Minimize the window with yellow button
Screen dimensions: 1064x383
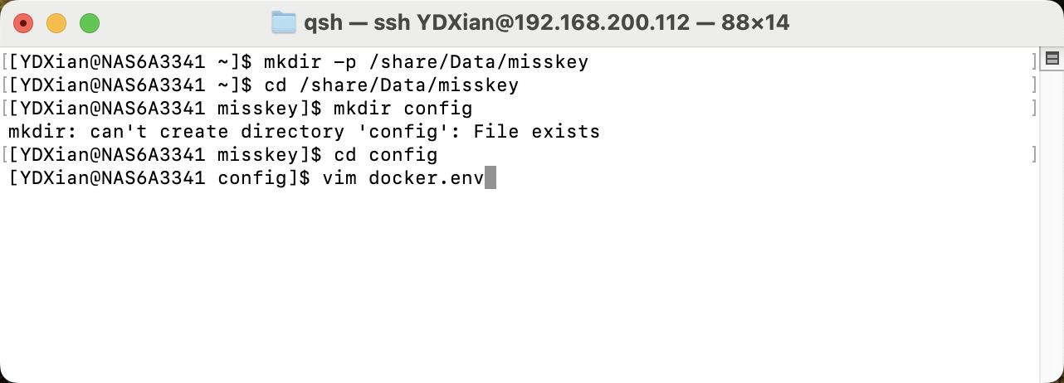56,23
